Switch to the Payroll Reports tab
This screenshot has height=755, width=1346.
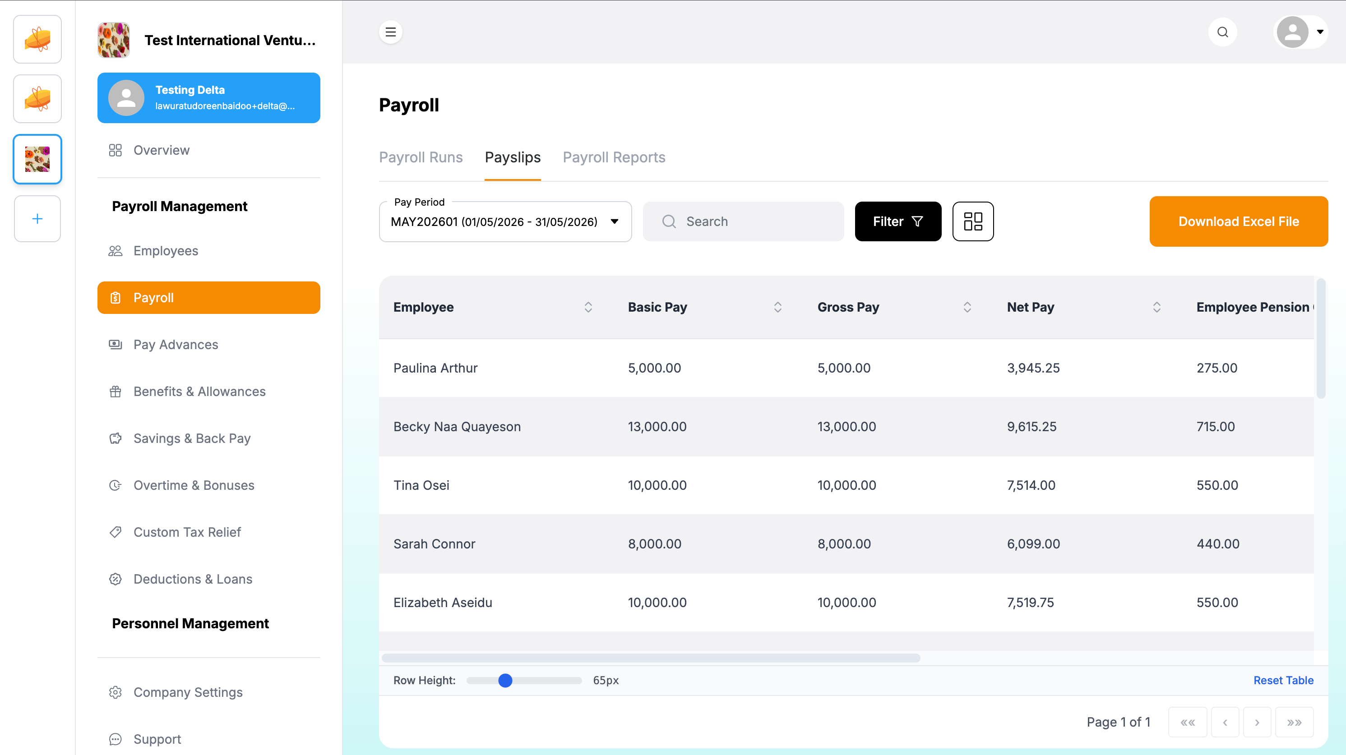614,157
